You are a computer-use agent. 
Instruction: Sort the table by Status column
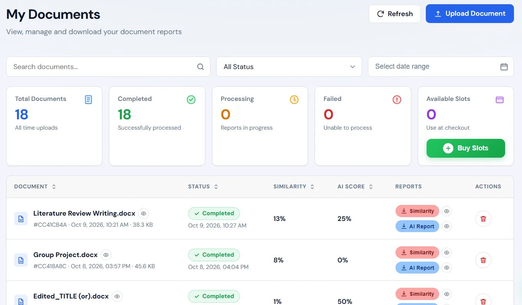point(203,186)
